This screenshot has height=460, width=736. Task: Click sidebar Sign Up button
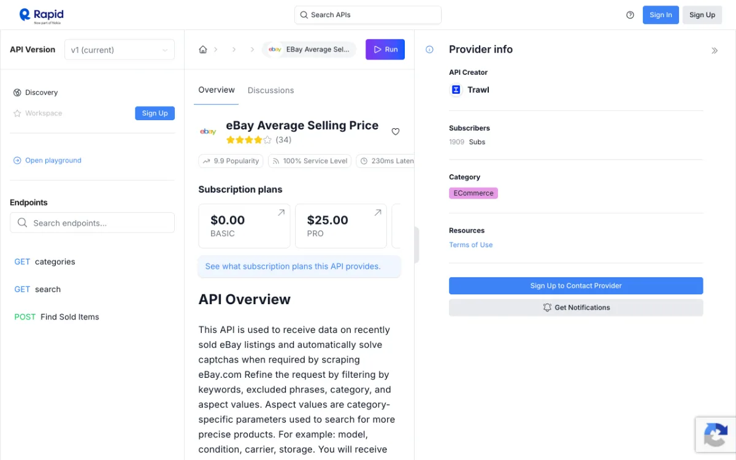pos(155,113)
